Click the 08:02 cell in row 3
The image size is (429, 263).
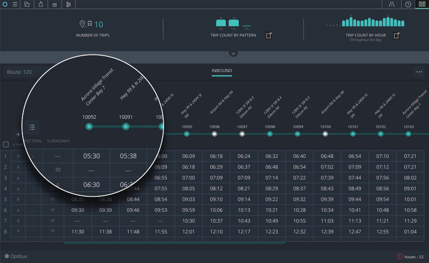click(x=410, y=178)
